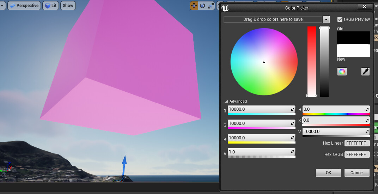Screen dimensions: 378x194
Task: Select the translate gizmo tool in viewport toolbar
Action: tap(194, 6)
